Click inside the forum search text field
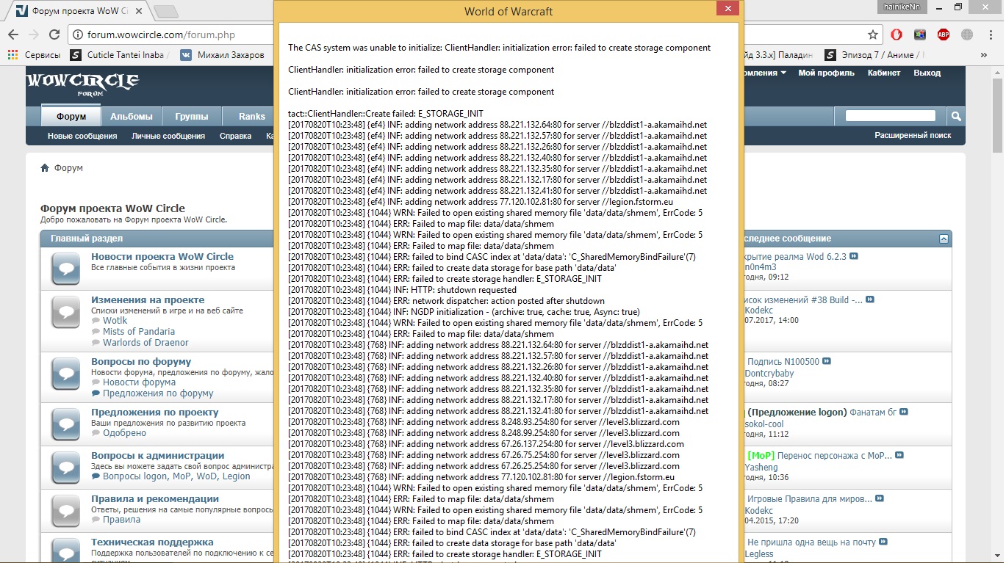 click(890, 115)
